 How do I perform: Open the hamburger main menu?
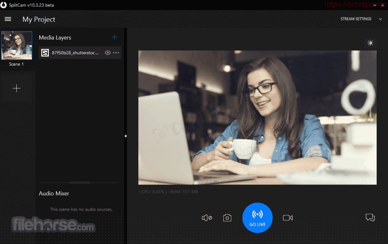[x=8, y=19]
